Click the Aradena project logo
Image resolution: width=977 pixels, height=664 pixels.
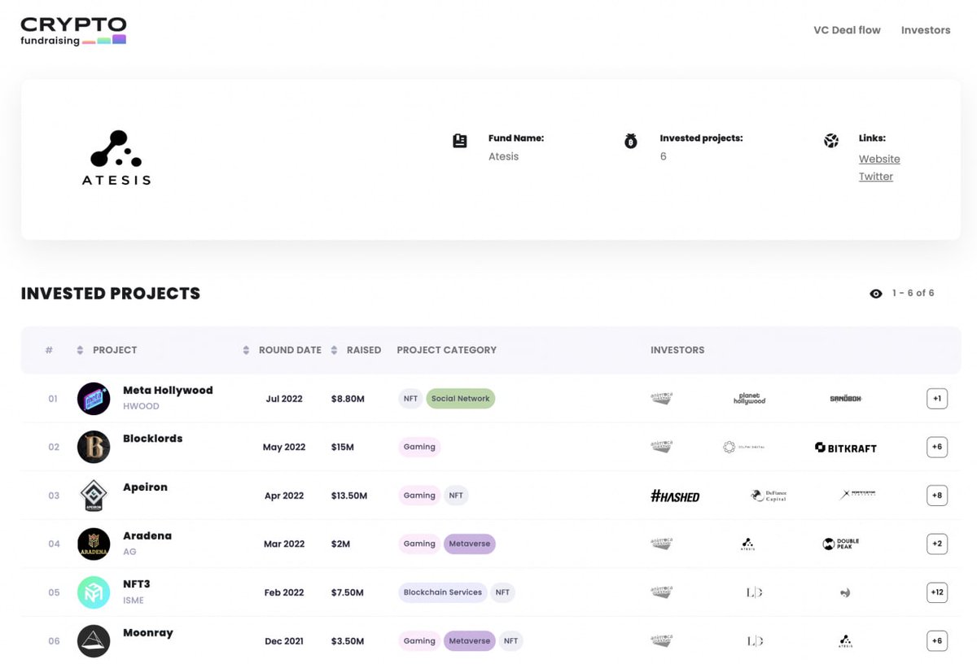coord(94,544)
